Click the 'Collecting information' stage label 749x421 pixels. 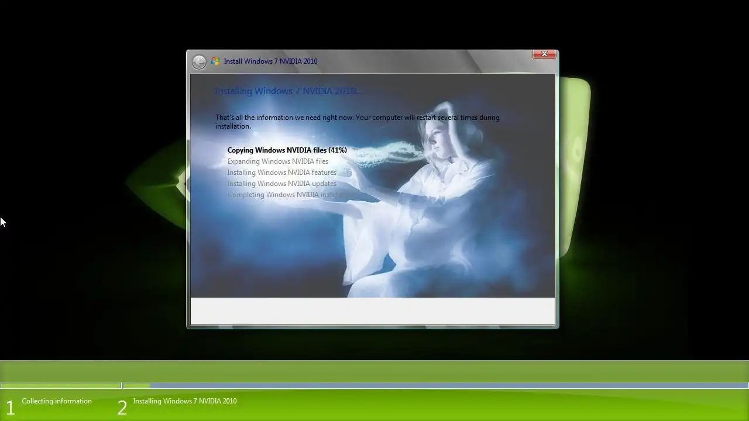57,401
